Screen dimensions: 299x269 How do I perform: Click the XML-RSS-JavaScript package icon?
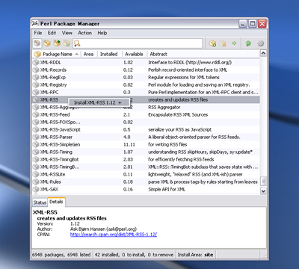coord(36,129)
